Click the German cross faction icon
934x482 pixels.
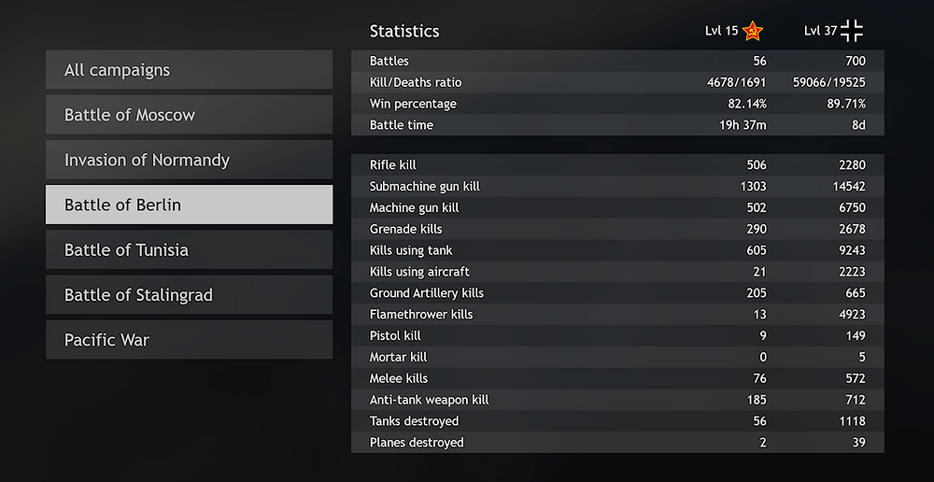pyautogui.click(x=852, y=31)
